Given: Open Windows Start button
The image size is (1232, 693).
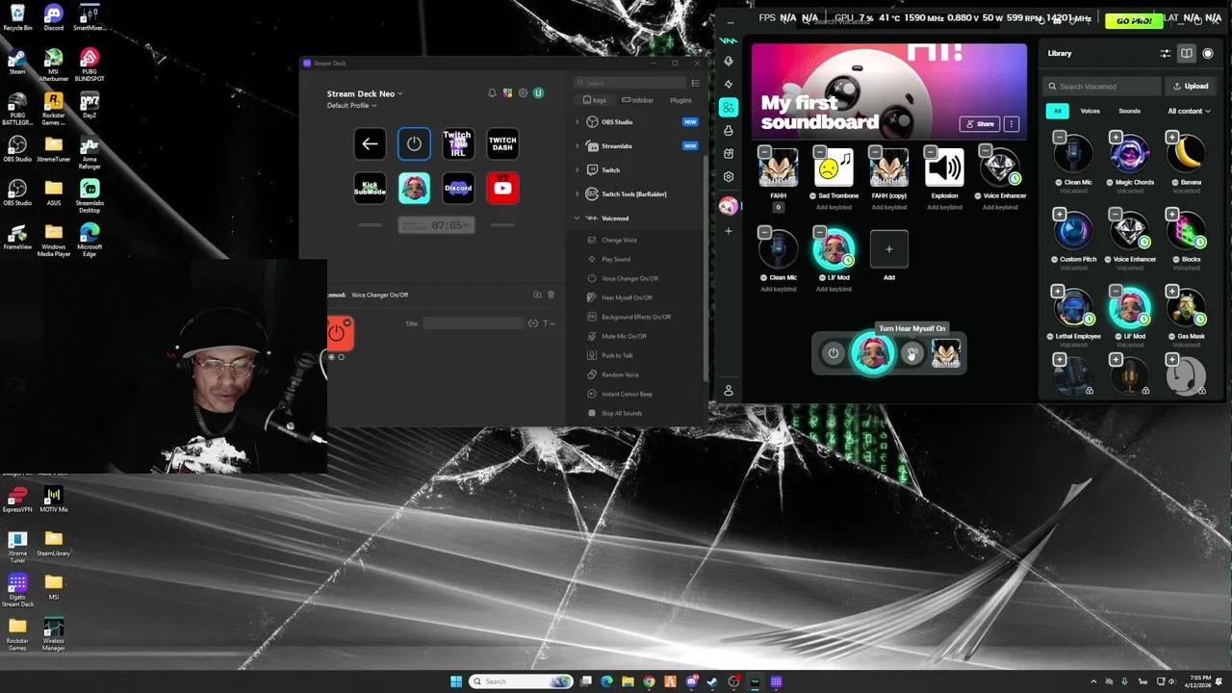Looking at the screenshot, I should tap(456, 681).
